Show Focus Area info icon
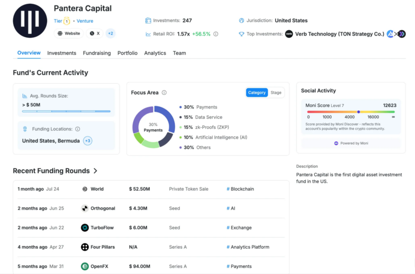 [x=164, y=93]
